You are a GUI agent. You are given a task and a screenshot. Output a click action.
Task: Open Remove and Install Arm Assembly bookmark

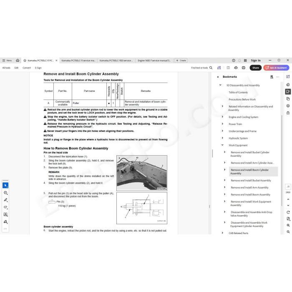point(249,188)
